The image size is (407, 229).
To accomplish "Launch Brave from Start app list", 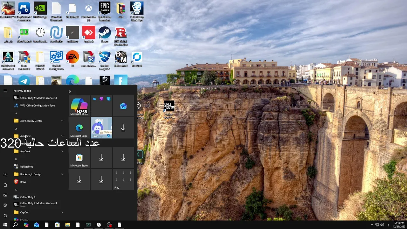I will click(x=38, y=182).
